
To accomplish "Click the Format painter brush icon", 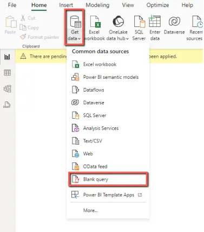I will [23, 37].
